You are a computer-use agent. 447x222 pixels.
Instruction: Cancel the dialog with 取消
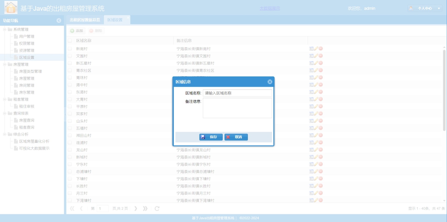pos(236,137)
